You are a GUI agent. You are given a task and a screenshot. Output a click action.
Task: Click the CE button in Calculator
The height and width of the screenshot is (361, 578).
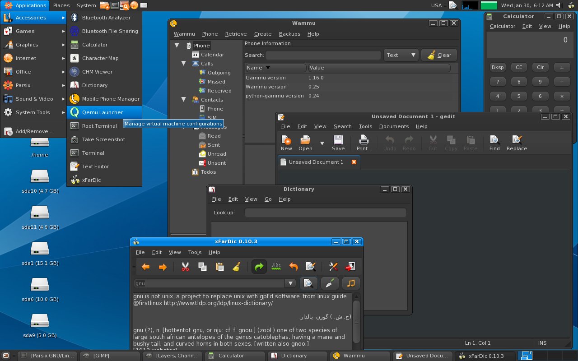(519, 67)
